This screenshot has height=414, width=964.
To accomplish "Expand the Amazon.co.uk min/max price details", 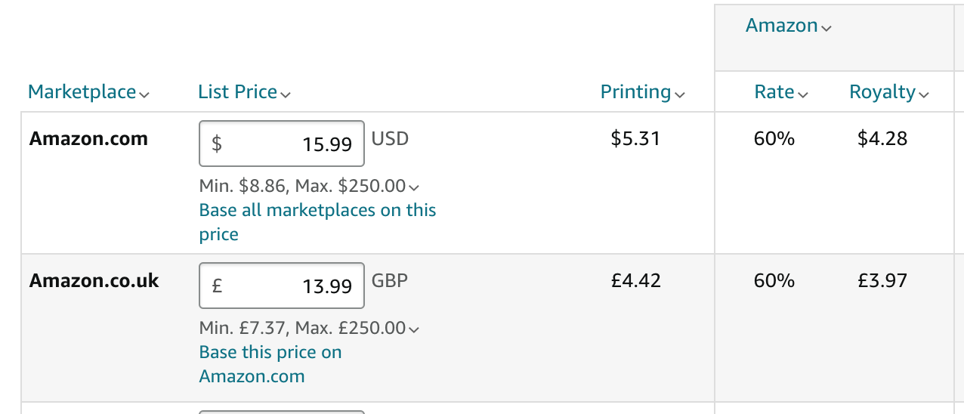I will coord(414,329).
